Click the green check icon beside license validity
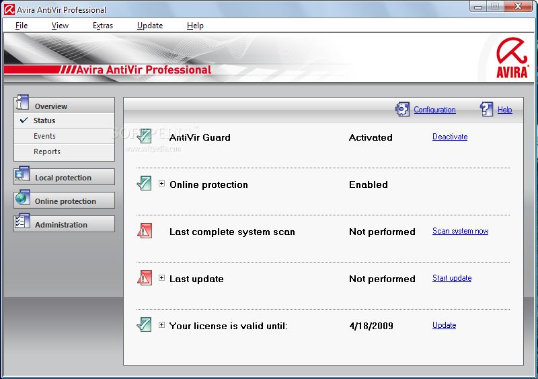 (x=144, y=324)
